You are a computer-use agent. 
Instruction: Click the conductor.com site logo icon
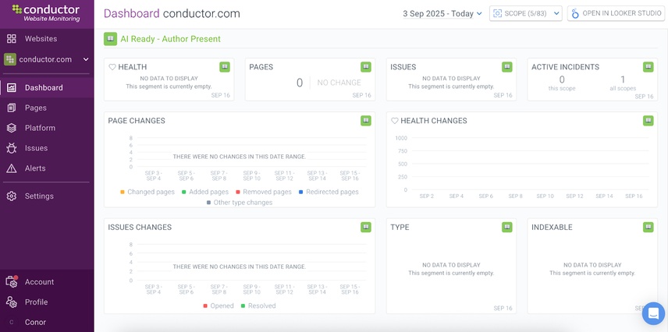click(10, 59)
